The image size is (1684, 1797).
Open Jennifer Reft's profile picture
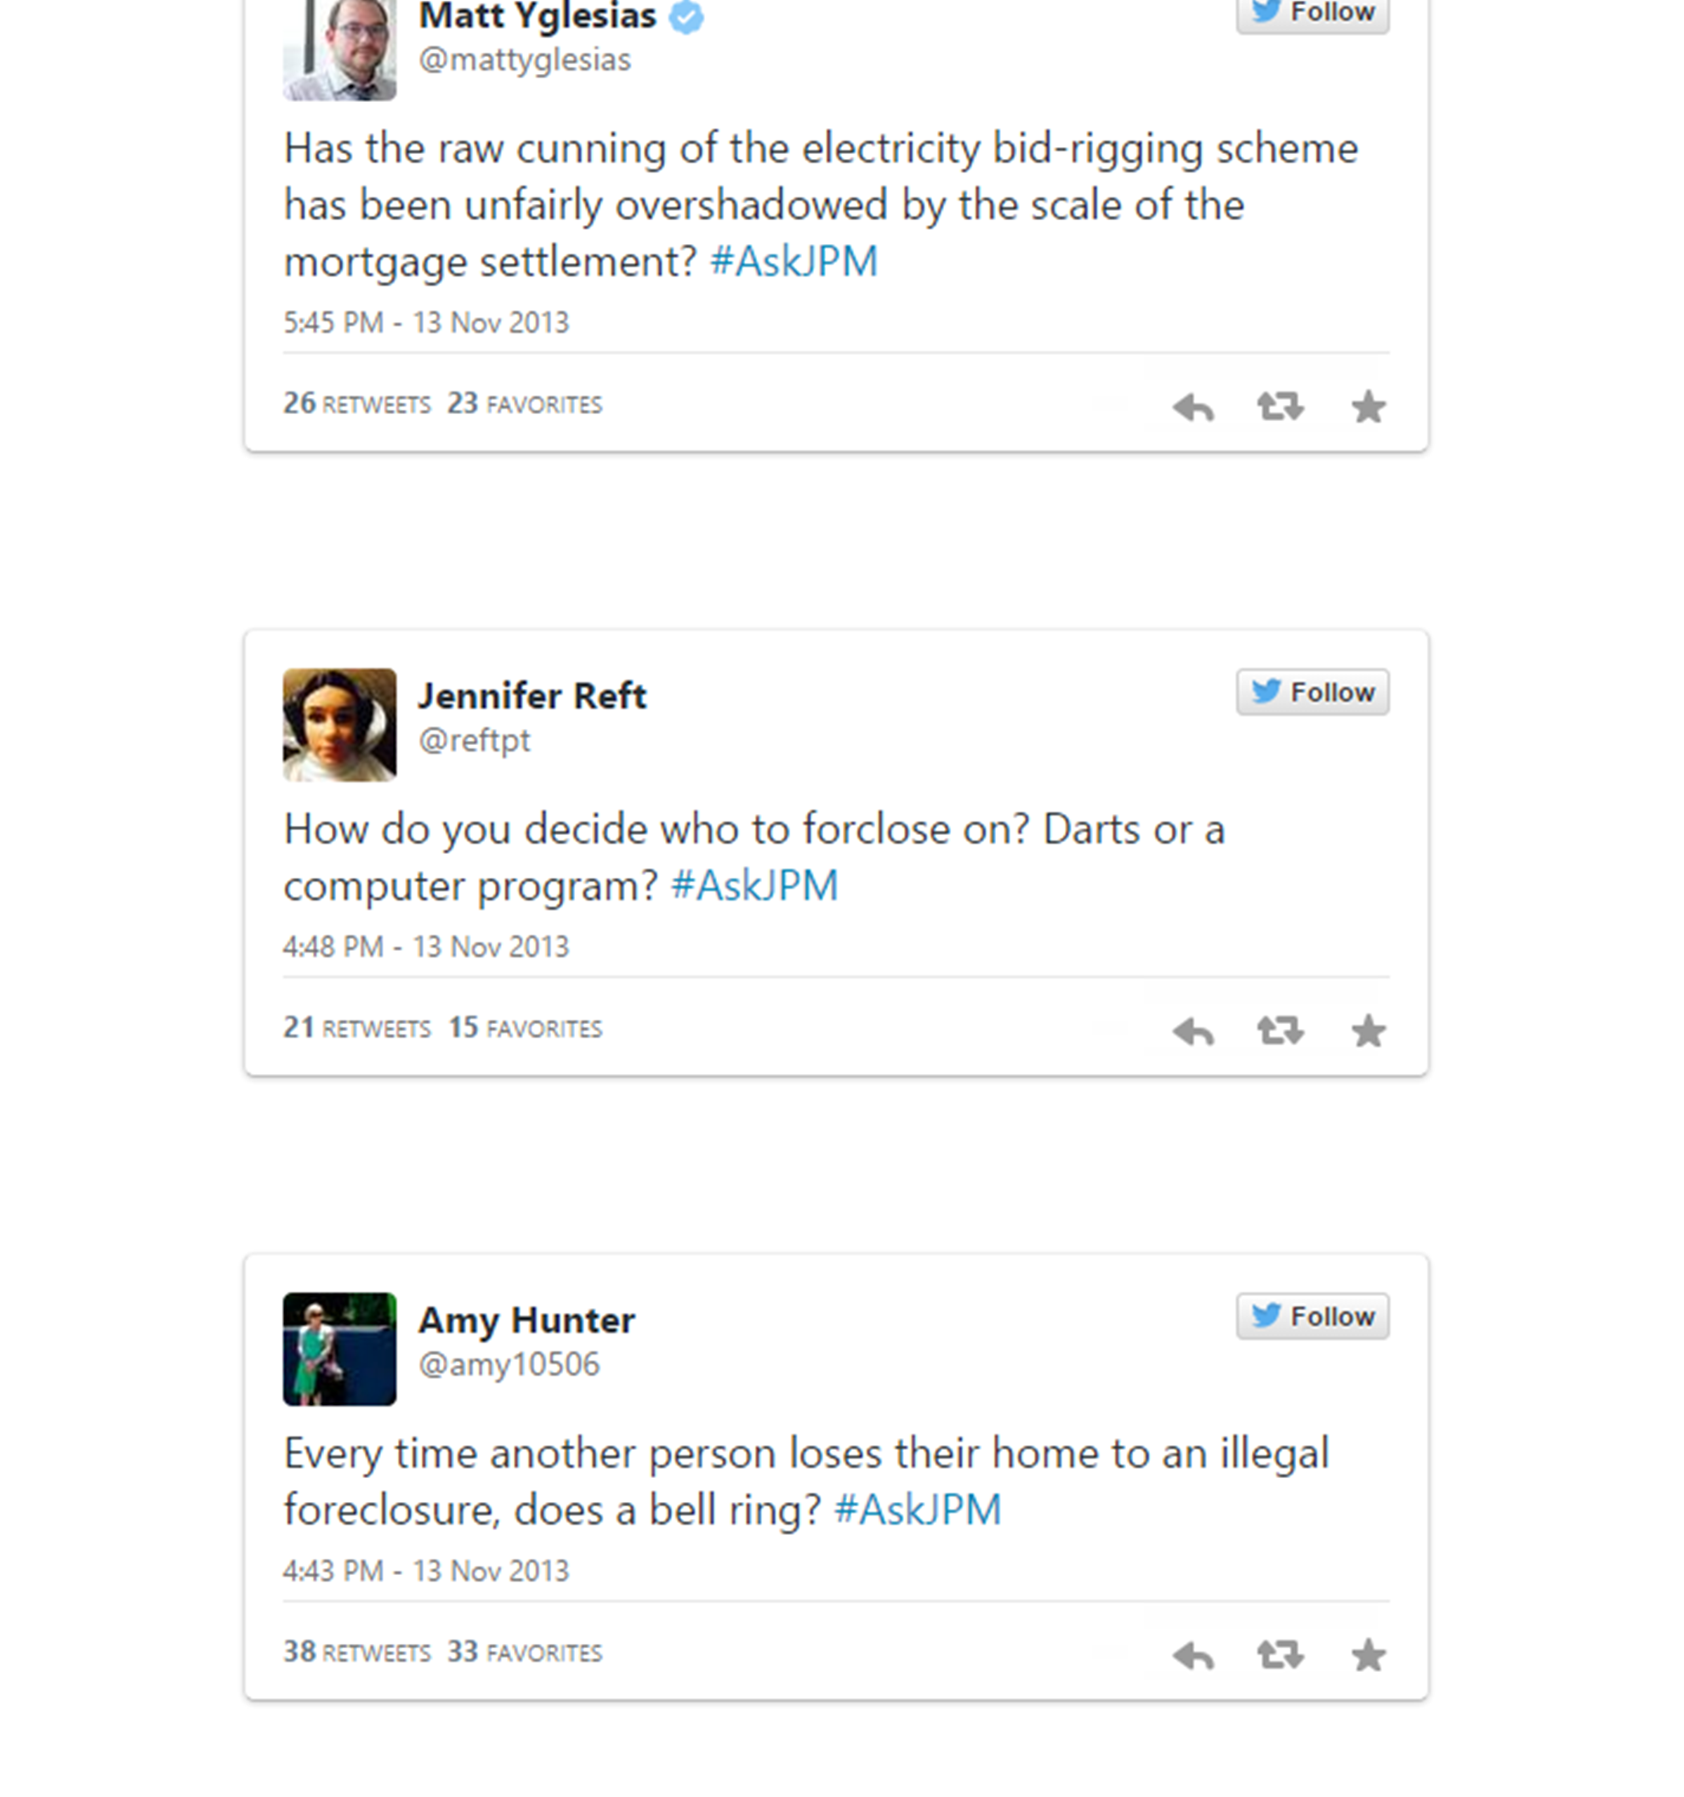[339, 725]
